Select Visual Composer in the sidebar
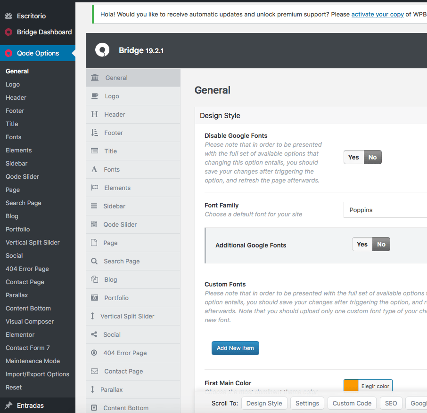Viewport: 427px width, 413px height. coord(30,321)
